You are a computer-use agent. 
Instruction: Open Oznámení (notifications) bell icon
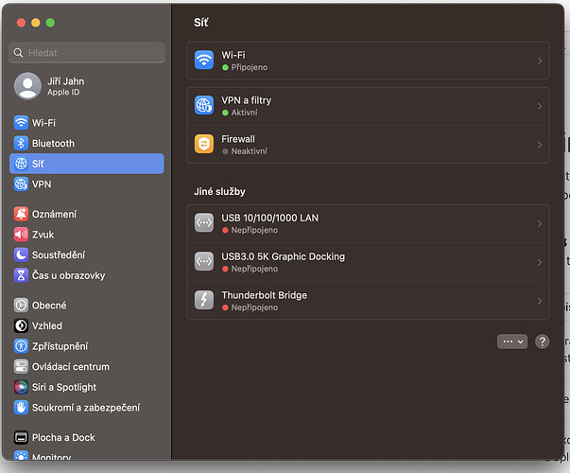(x=21, y=215)
